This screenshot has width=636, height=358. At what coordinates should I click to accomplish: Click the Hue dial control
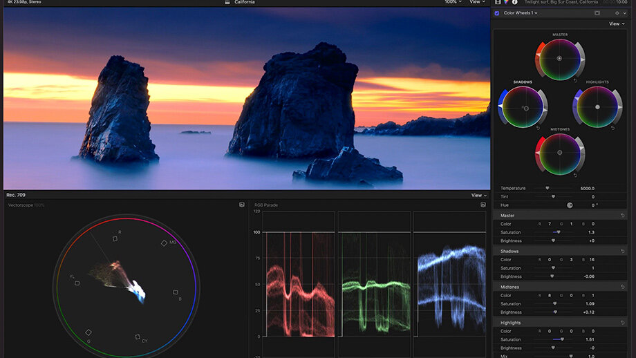click(570, 205)
